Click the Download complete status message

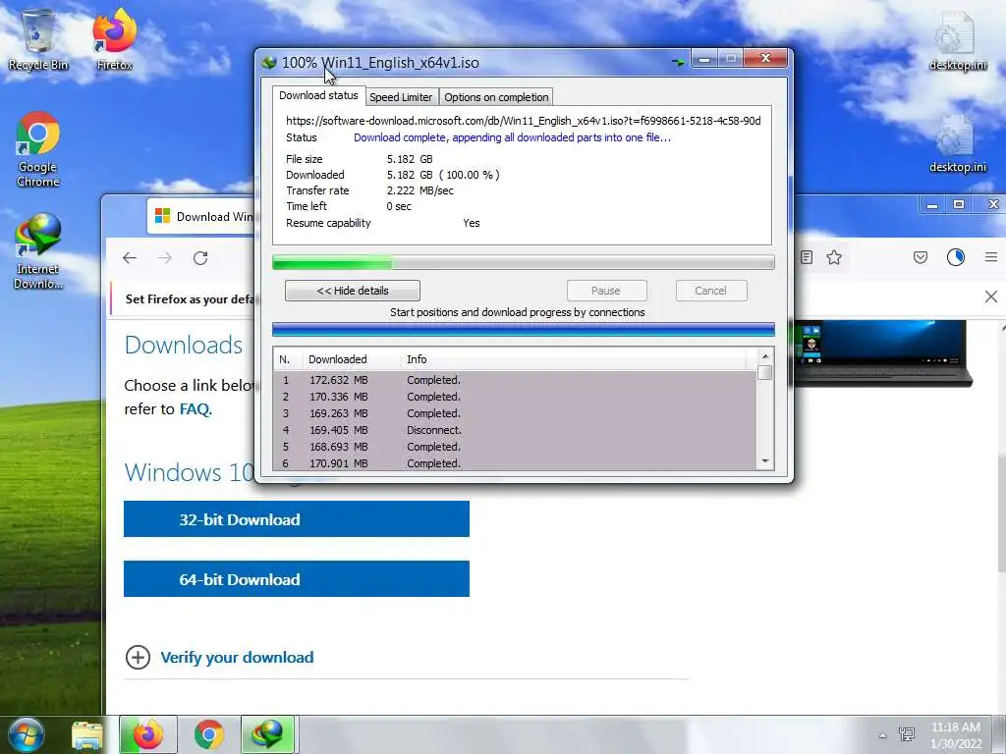coord(512,137)
